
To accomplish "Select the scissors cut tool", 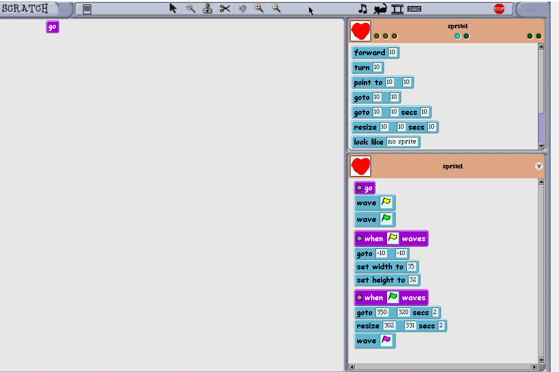I will point(224,9).
